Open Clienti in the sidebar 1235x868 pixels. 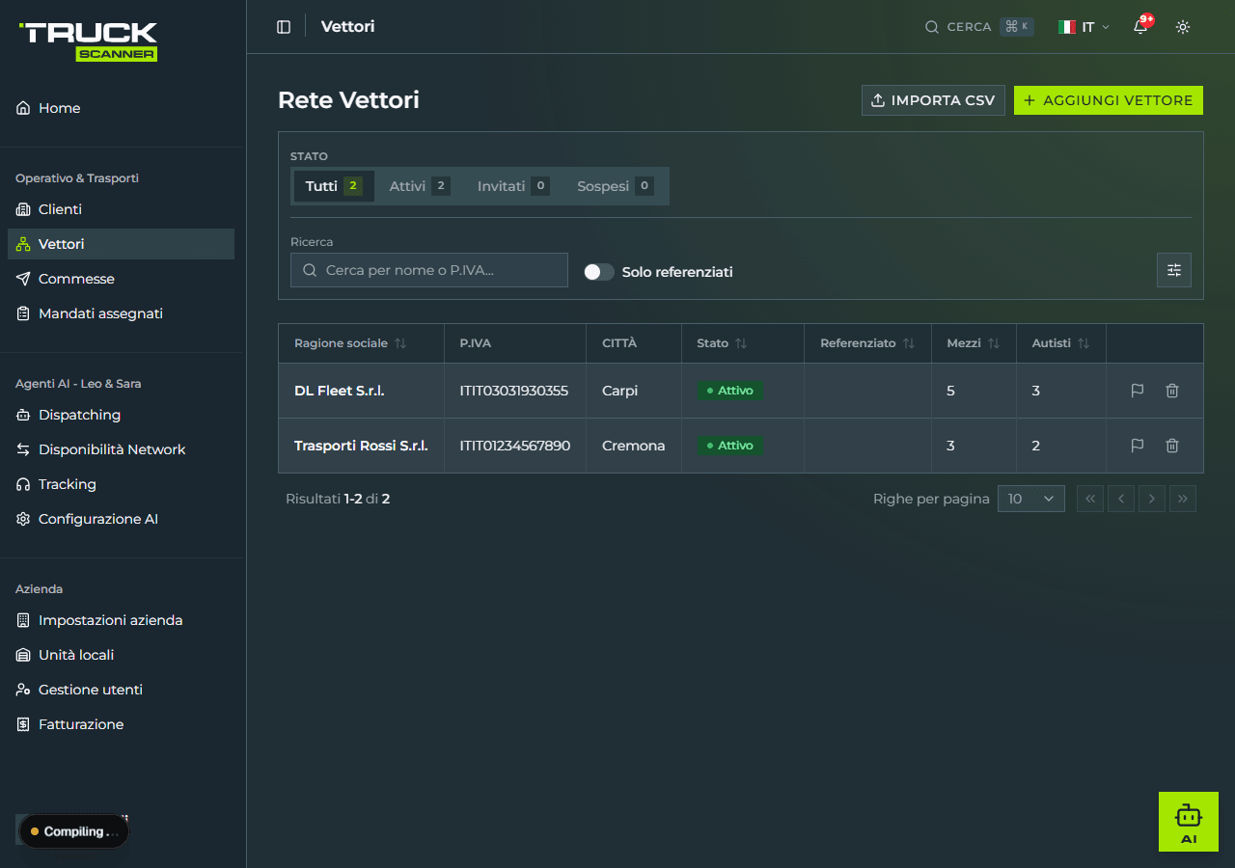121,209
